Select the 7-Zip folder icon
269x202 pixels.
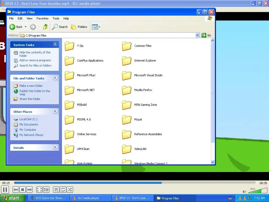click(69, 46)
